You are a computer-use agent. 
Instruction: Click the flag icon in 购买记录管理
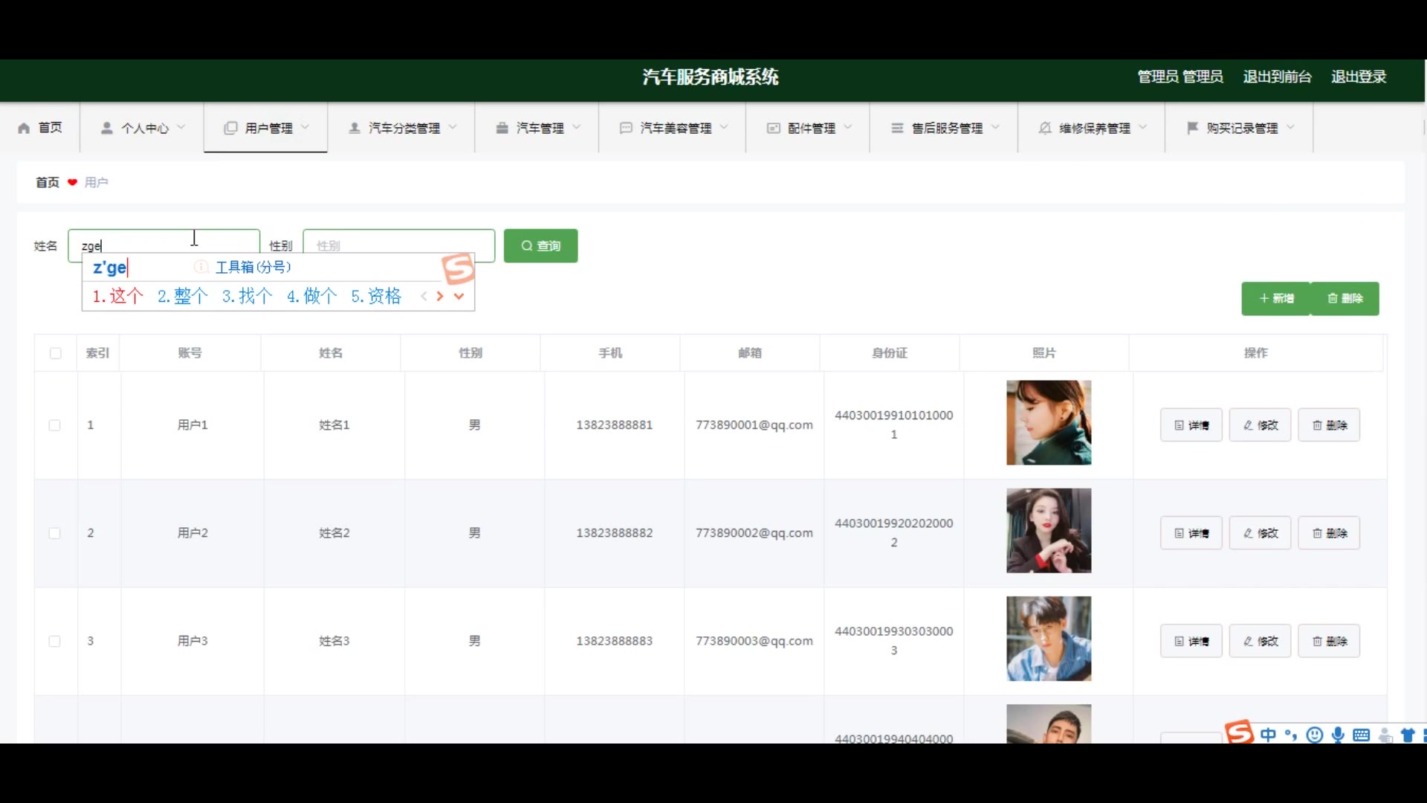pyautogui.click(x=1193, y=128)
